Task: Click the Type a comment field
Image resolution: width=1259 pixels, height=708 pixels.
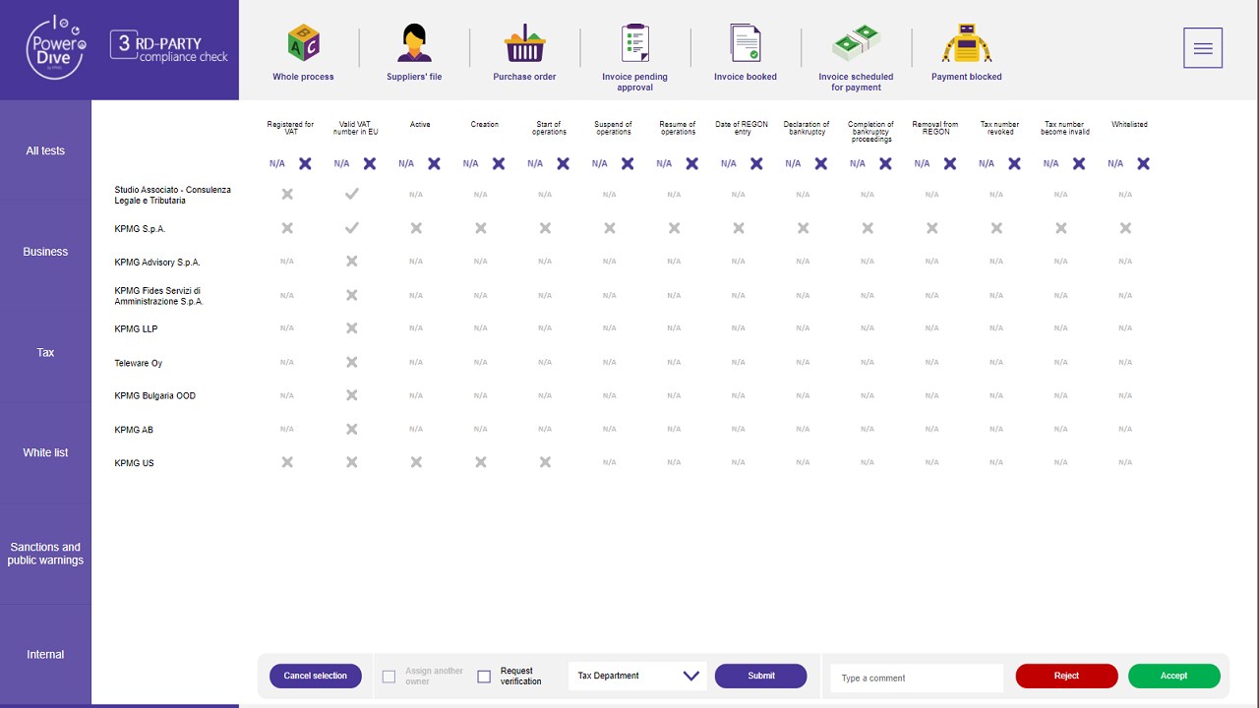Action: click(917, 678)
